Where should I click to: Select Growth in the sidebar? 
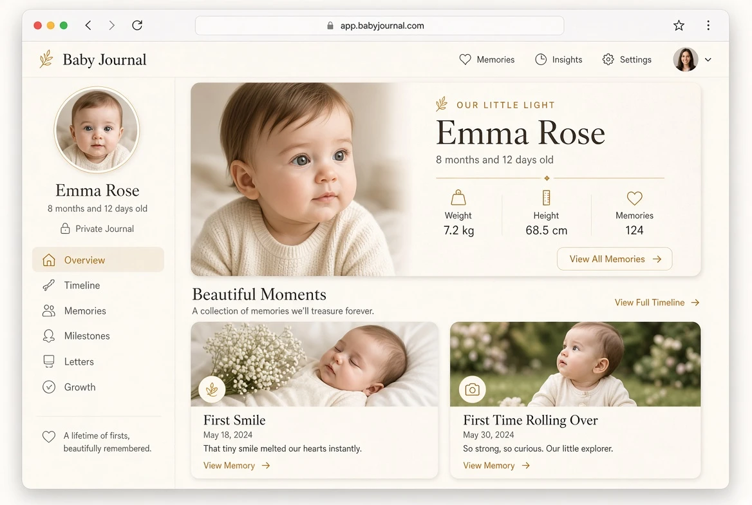pos(98,387)
